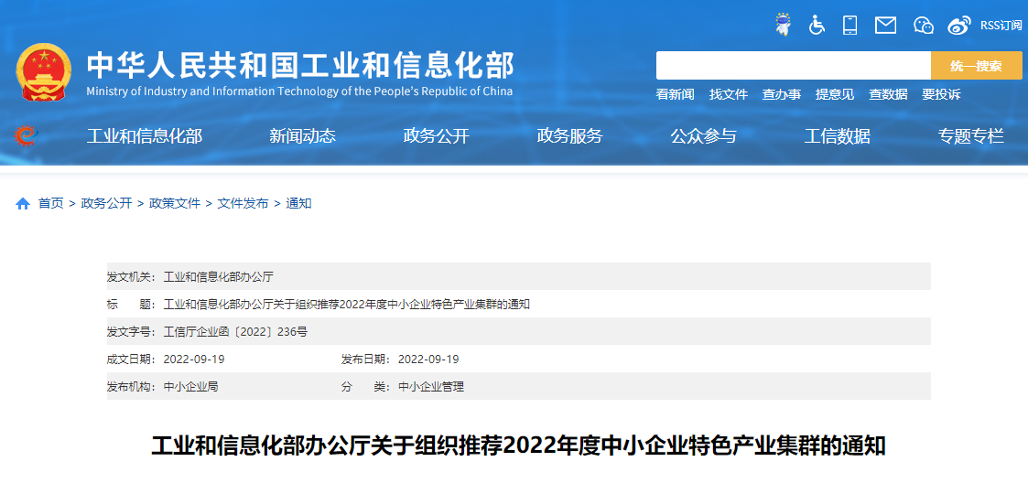Open the Weibo icon
The width and height of the screenshot is (1028, 483).
click(x=958, y=25)
